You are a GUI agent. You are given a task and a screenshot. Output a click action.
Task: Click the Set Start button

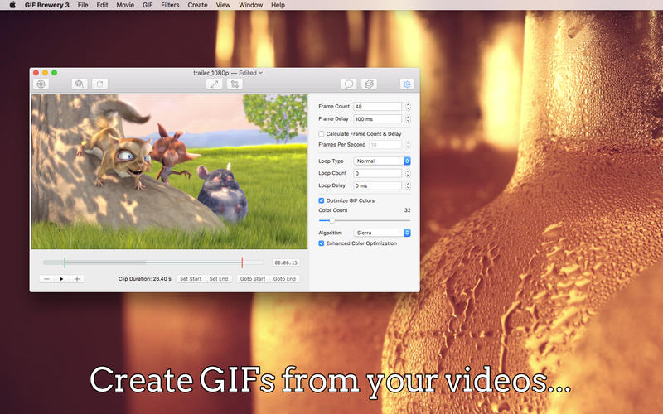(191, 279)
